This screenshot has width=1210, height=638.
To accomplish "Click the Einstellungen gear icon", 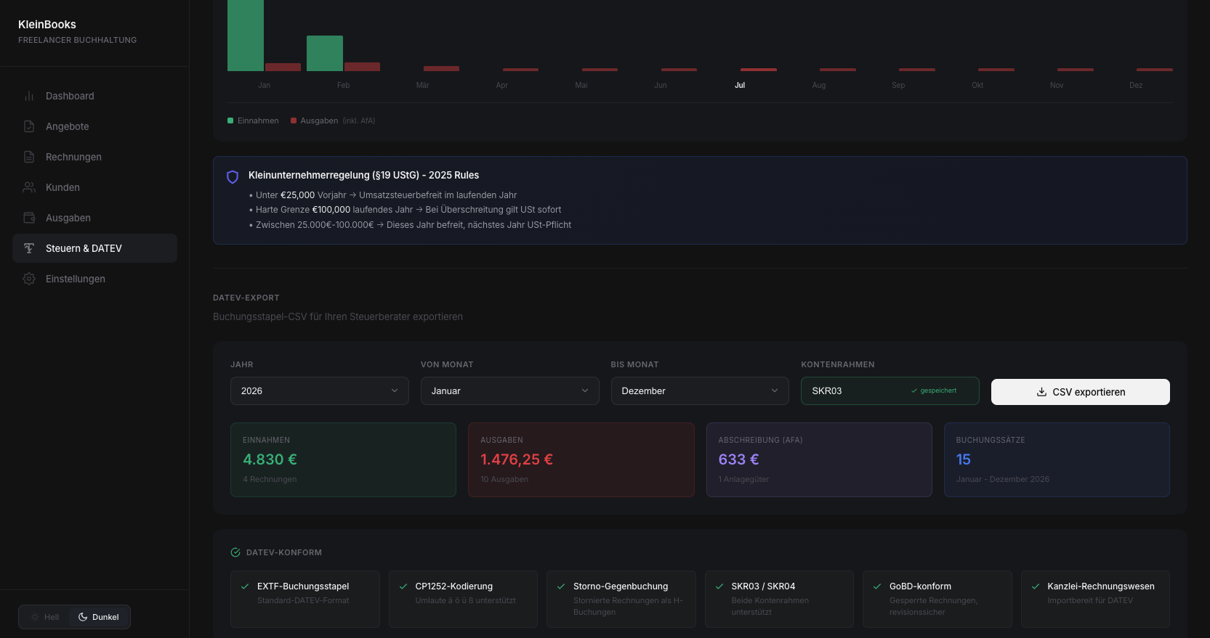I will [x=29, y=279].
